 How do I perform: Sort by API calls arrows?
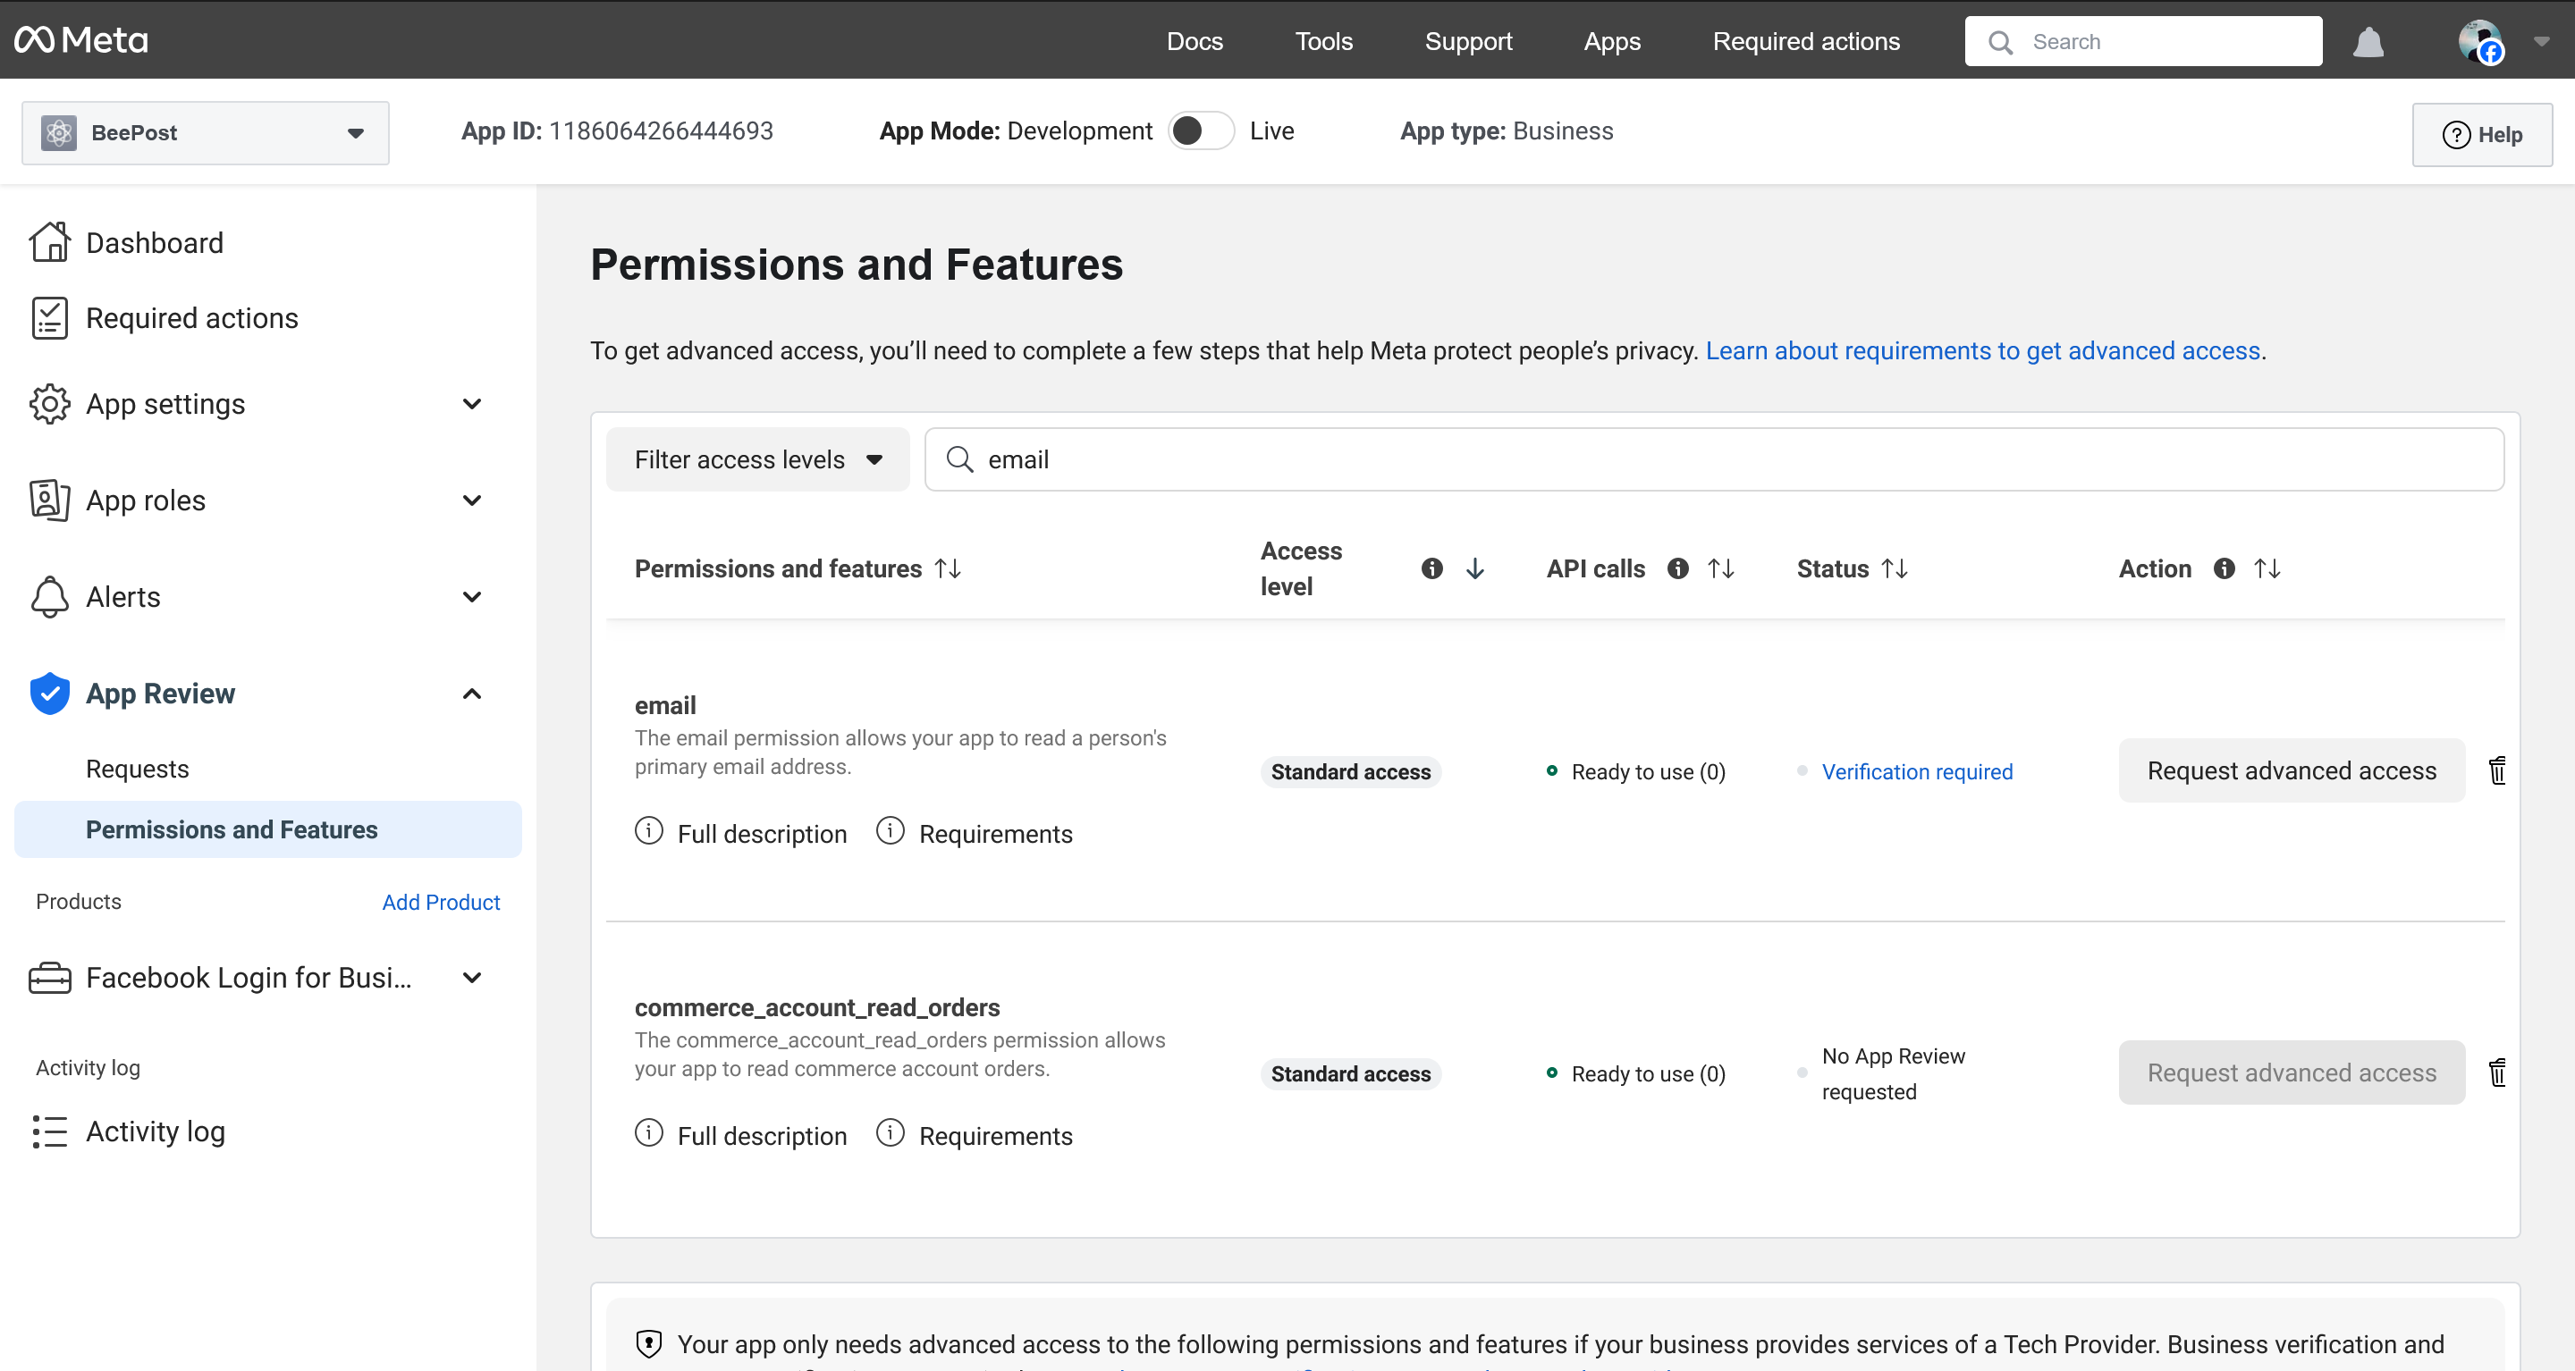[x=1720, y=568]
